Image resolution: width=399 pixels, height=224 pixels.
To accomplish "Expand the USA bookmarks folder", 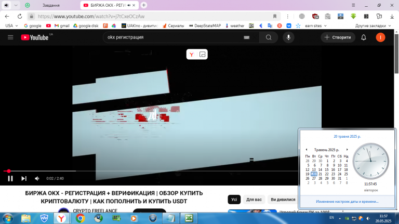I will click(x=11, y=25).
